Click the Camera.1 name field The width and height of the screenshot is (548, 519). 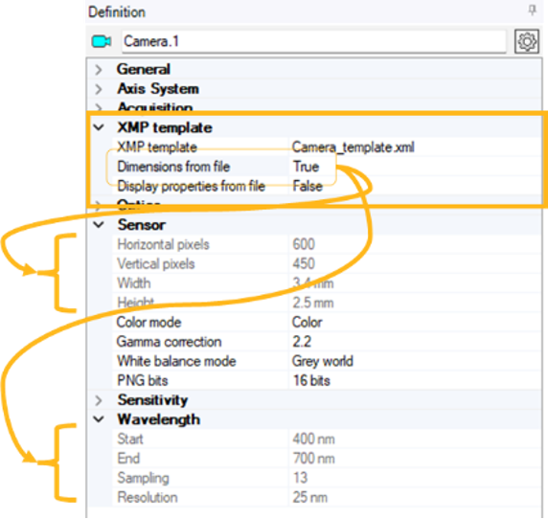click(314, 41)
